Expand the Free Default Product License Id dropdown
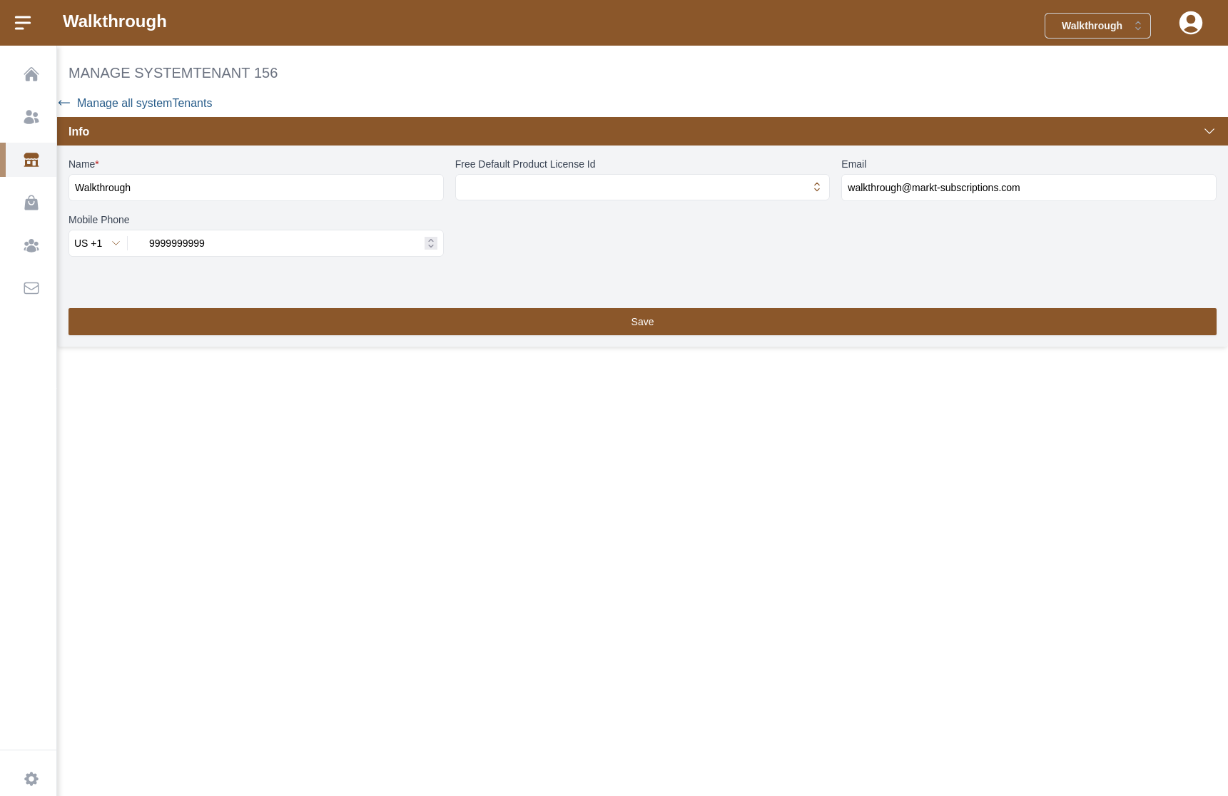 coord(641,188)
